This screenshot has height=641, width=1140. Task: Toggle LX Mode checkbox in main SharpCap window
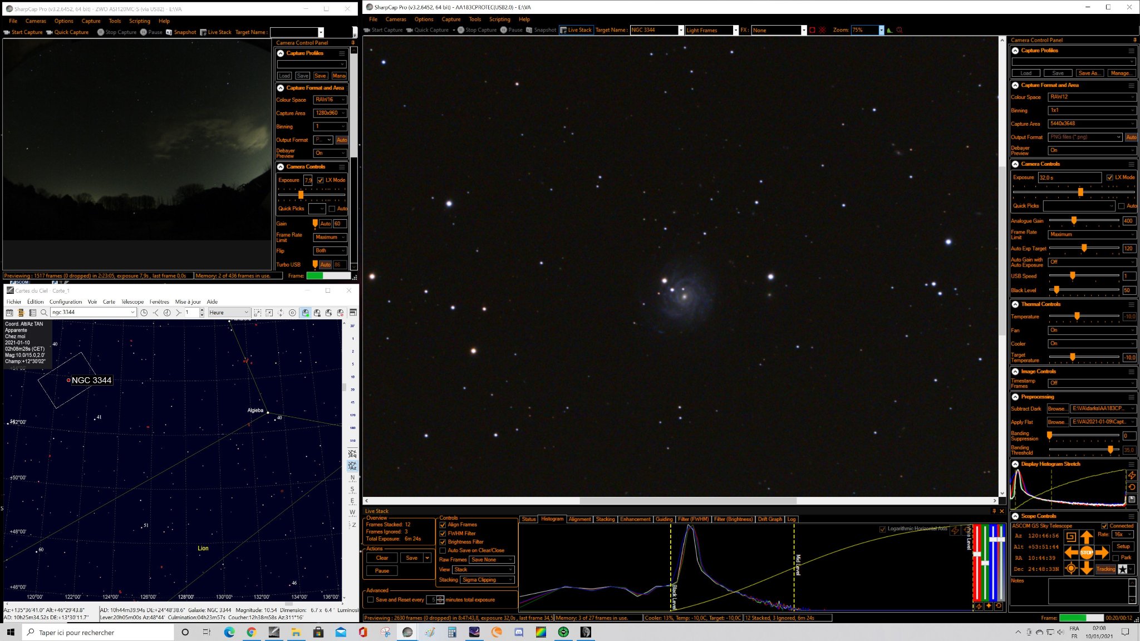point(1110,177)
